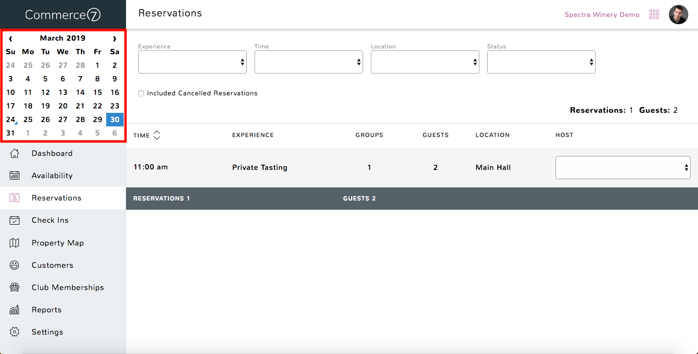This screenshot has width=698, height=354.
Task: Open the Availability menu item
Action: pyautogui.click(x=63, y=176)
